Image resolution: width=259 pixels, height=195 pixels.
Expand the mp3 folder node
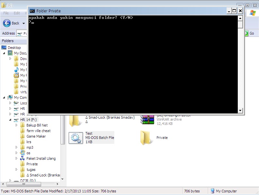coord(16,147)
